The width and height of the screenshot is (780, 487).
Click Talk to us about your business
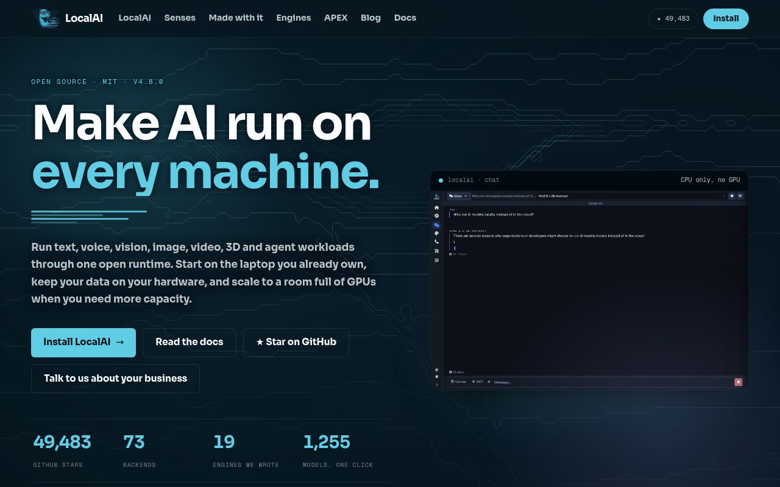point(115,379)
